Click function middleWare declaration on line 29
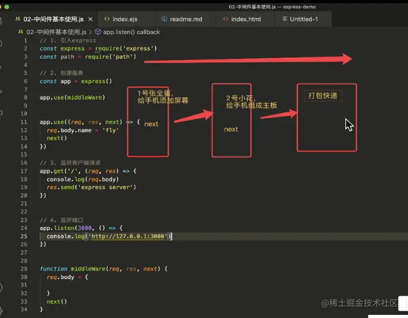The height and width of the screenshot is (318, 408). point(104,268)
